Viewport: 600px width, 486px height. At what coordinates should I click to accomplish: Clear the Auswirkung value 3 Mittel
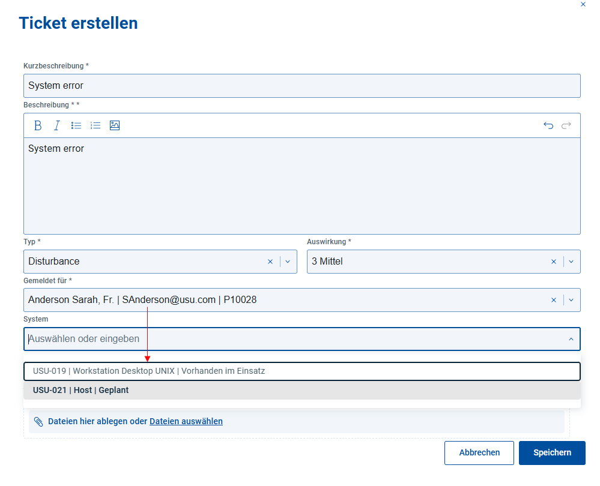[554, 262]
